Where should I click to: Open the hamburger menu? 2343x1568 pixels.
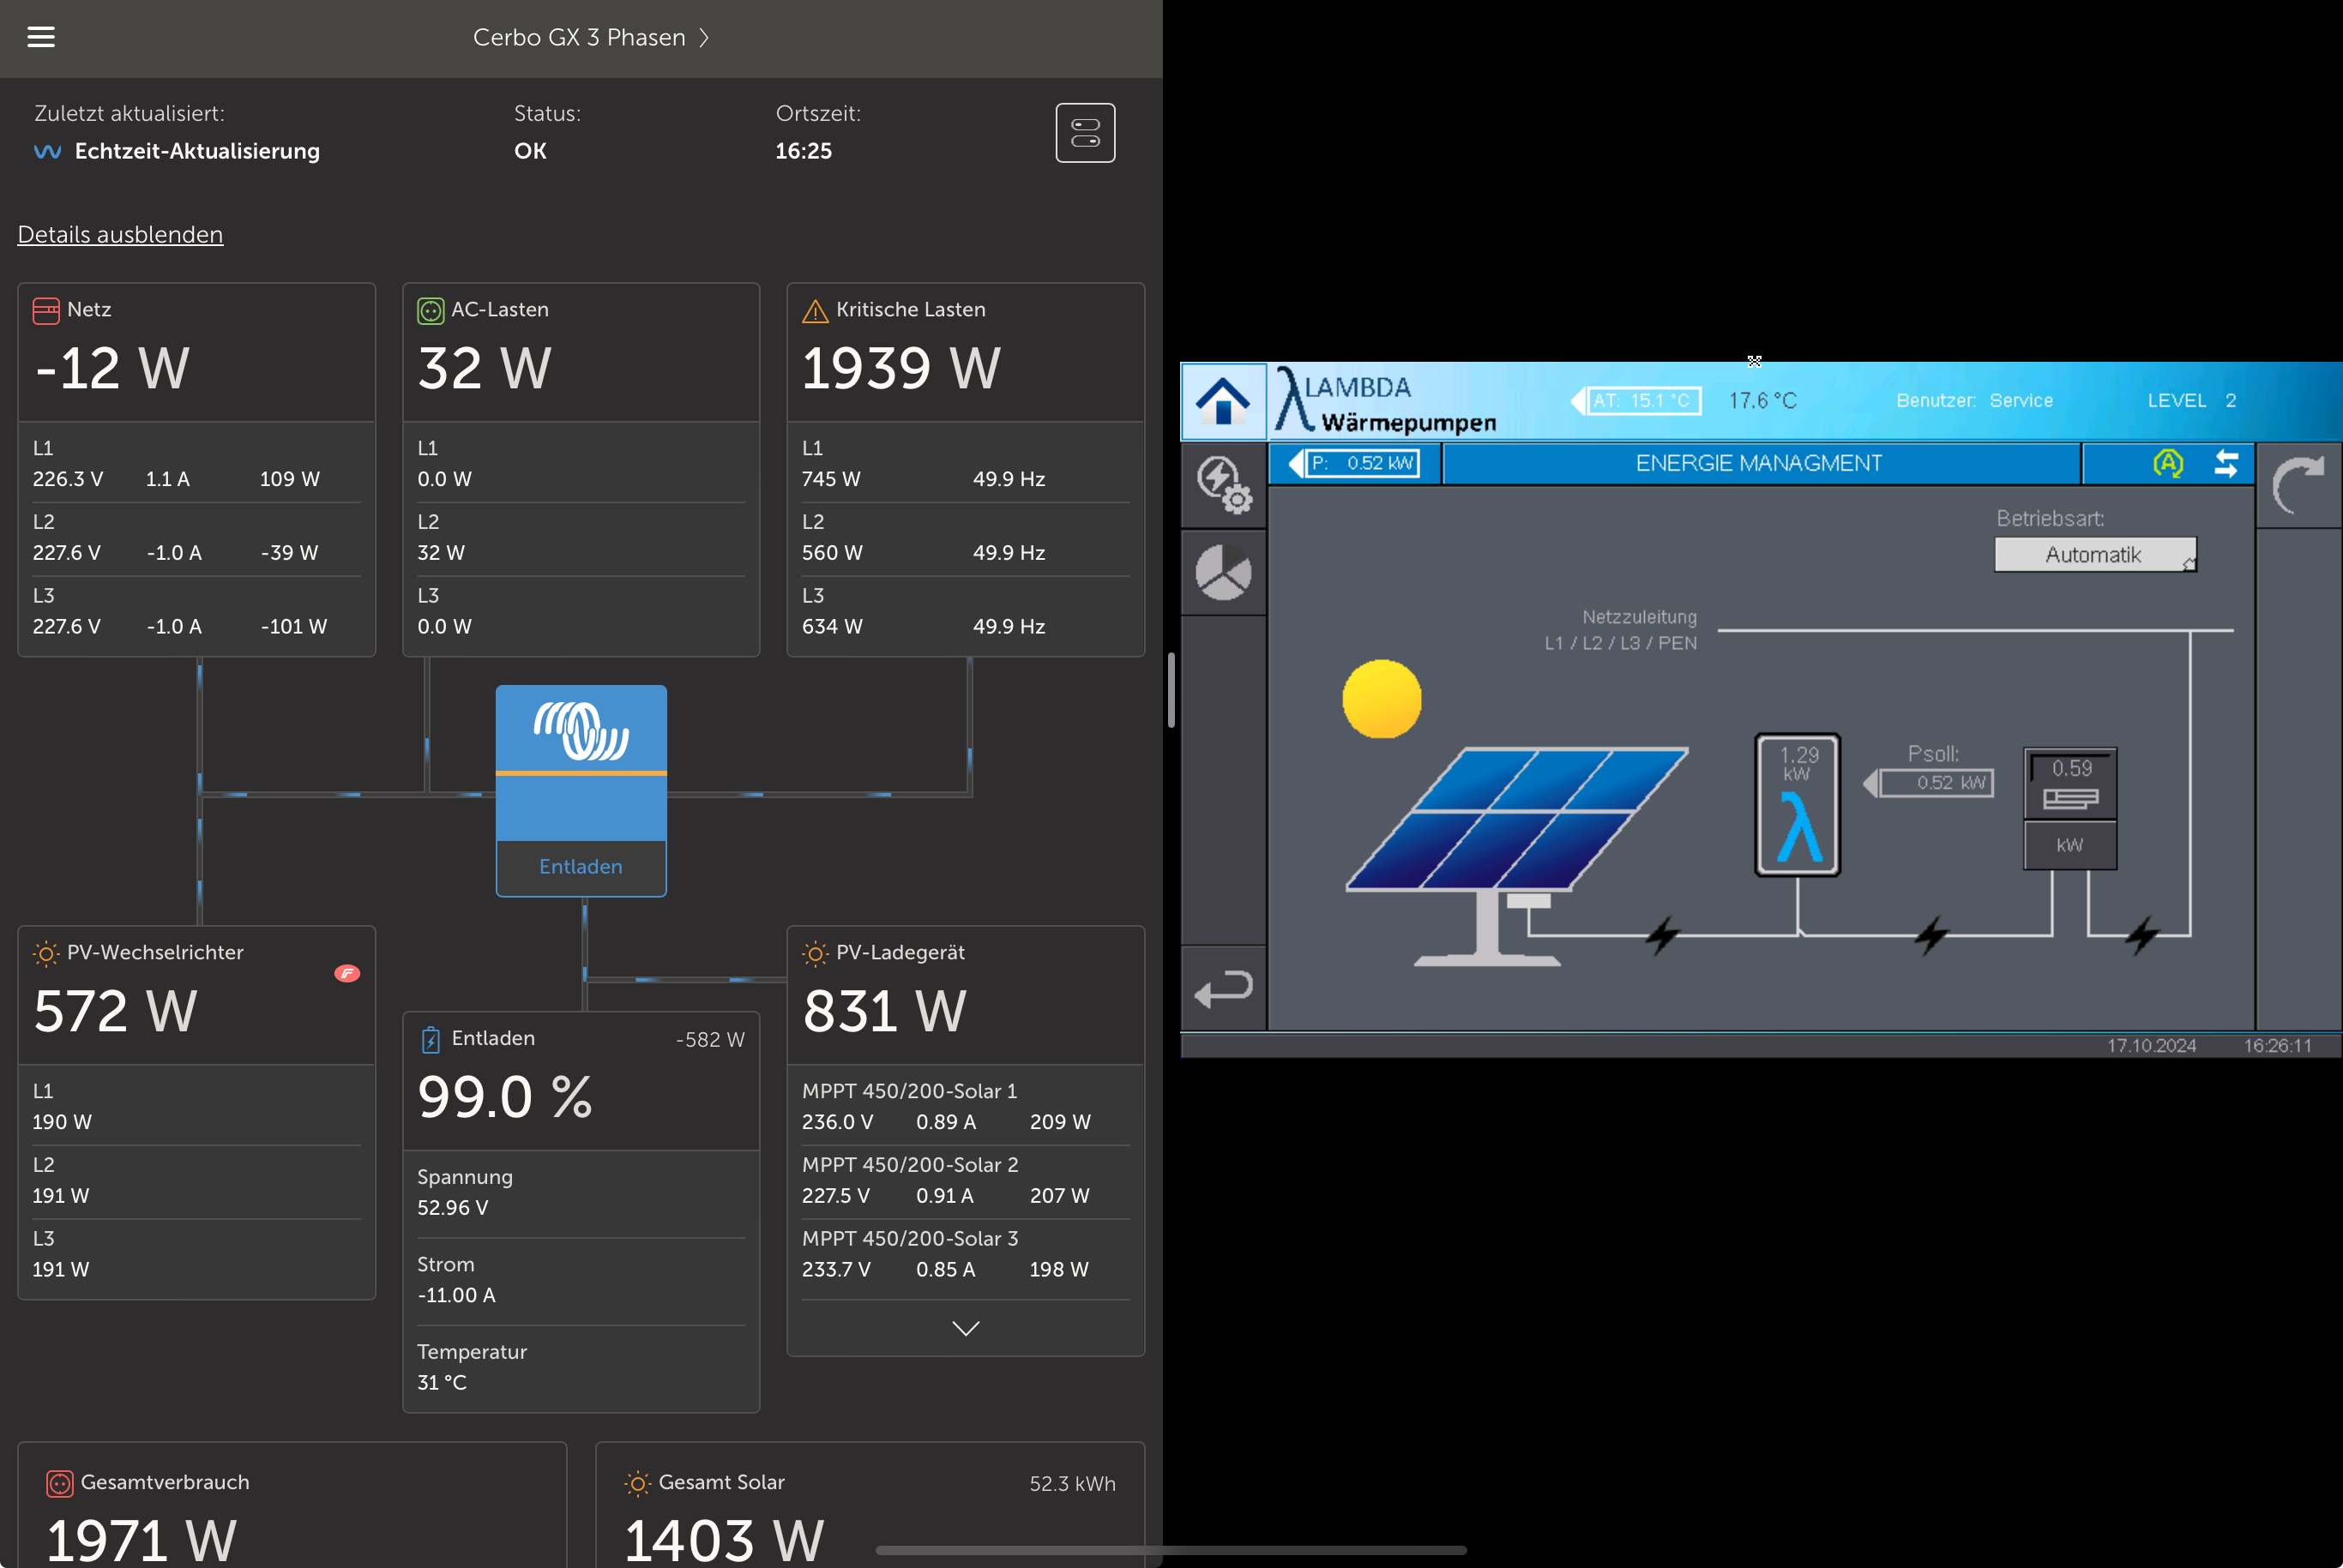(x=41, y=37)
